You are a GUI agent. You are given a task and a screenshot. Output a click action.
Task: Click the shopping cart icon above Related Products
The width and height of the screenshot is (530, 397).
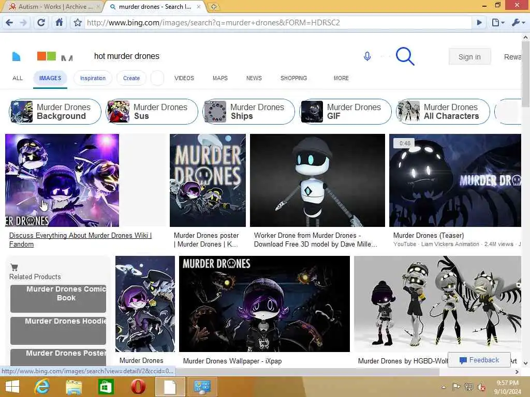(14, 267)
